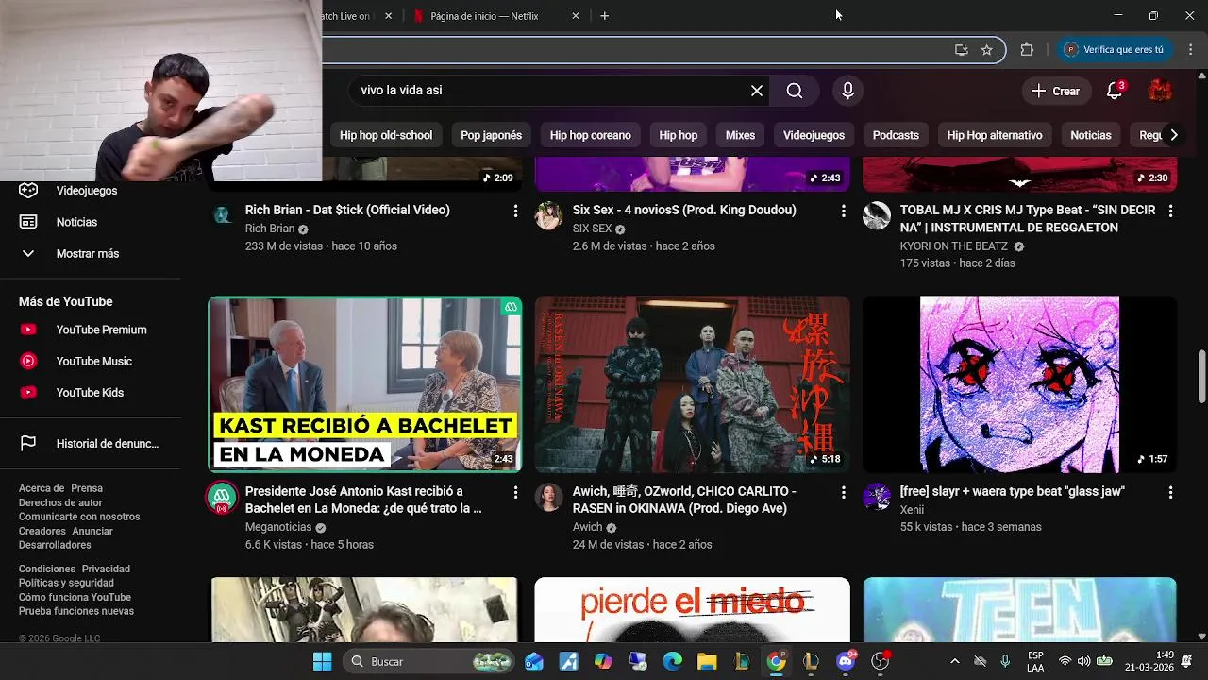Open options for Rich Brian Dat $tick video
This screenshot has width=1208, height=680.
tap(515, 212)
